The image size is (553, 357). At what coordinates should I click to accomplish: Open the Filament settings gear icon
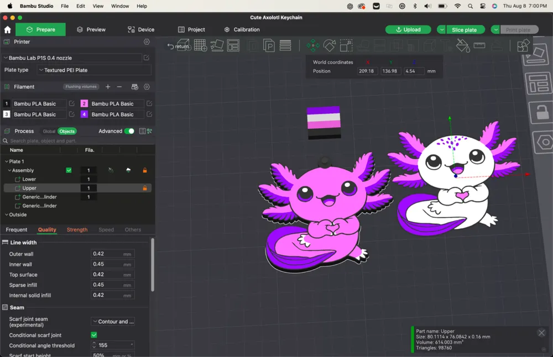point(147,87)
